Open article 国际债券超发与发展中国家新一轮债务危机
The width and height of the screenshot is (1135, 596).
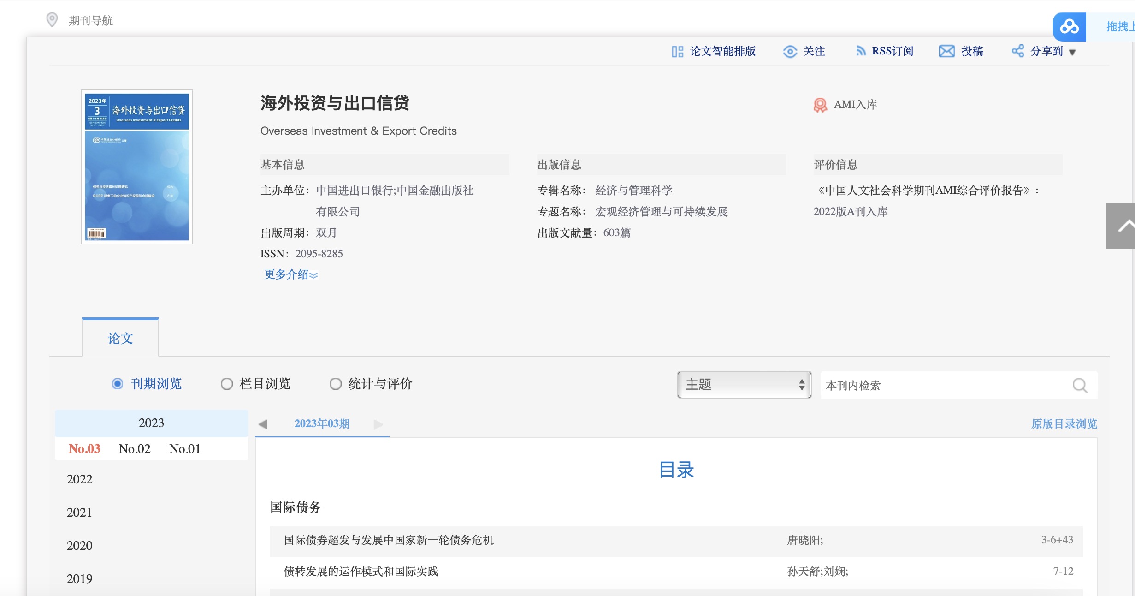pos(388,540)
